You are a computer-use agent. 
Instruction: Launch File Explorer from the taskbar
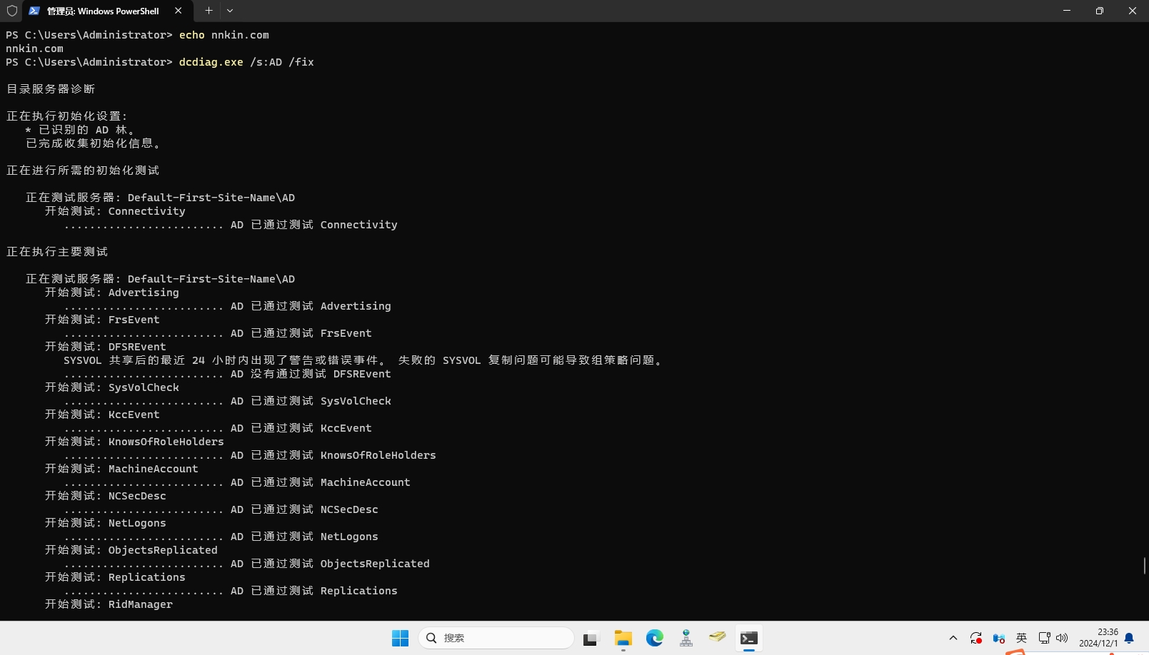click(623, 638)
